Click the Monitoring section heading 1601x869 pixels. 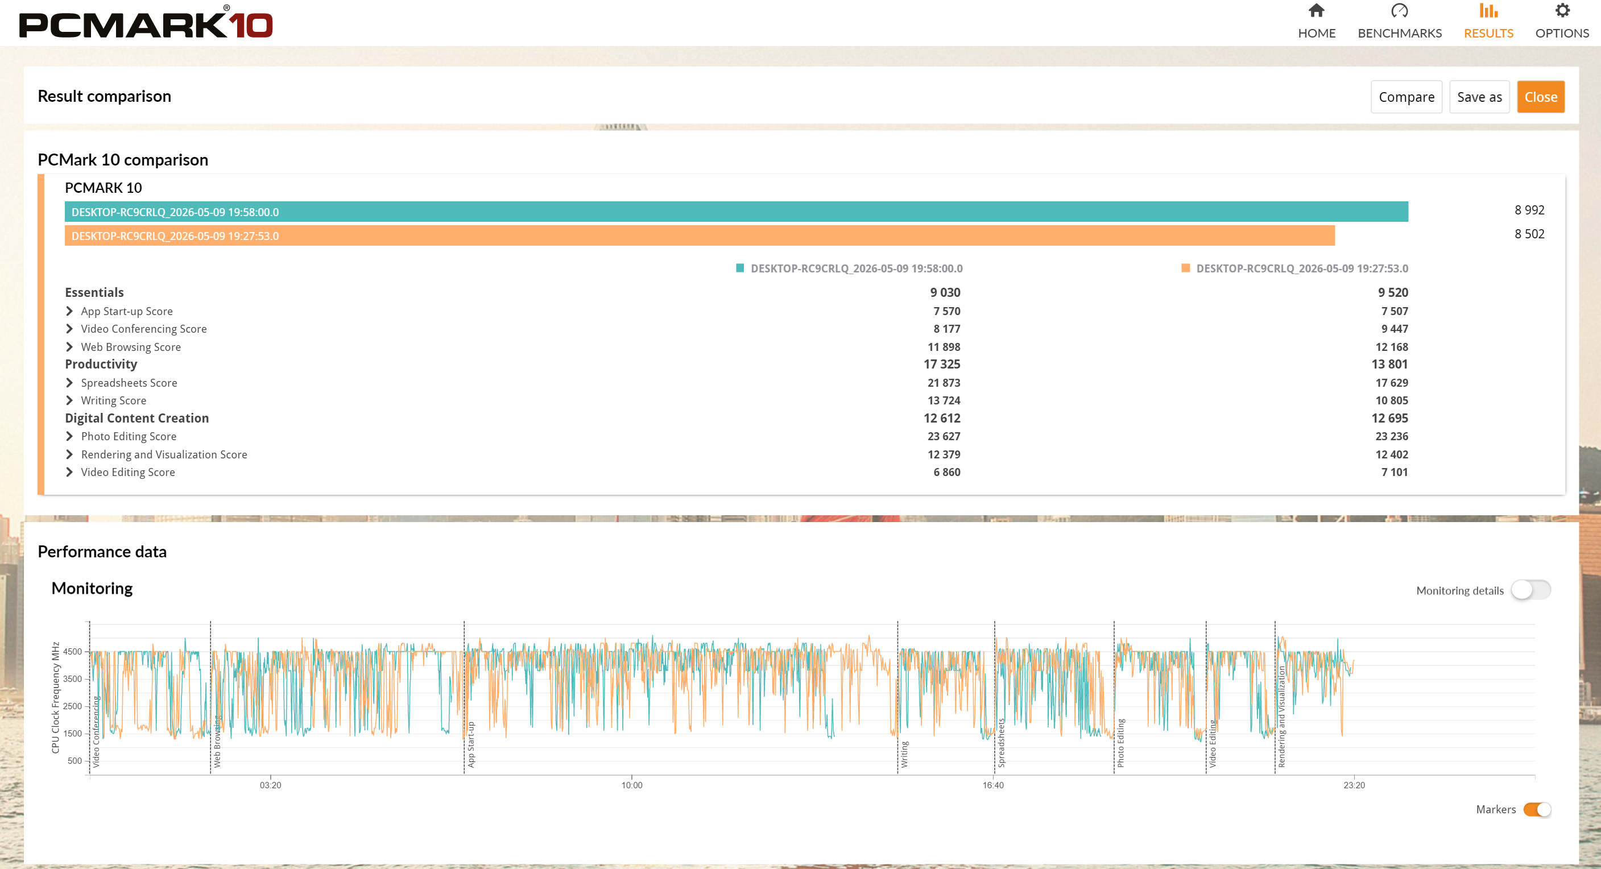click(92, 589)
